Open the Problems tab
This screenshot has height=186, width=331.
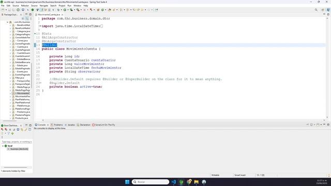(57, 125)
